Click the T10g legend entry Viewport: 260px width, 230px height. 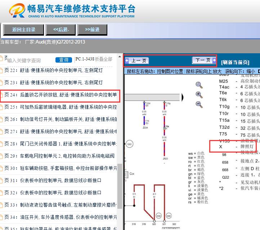pos(239,107)
